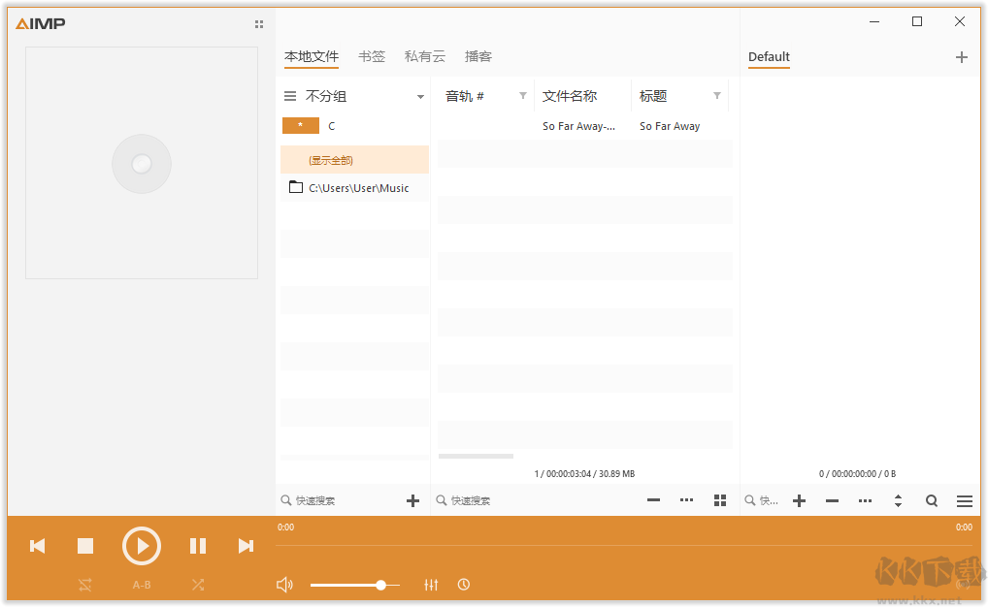Add a new playlist with the plus button
This screenshot has width=988, height=607.
click(962, 57)
